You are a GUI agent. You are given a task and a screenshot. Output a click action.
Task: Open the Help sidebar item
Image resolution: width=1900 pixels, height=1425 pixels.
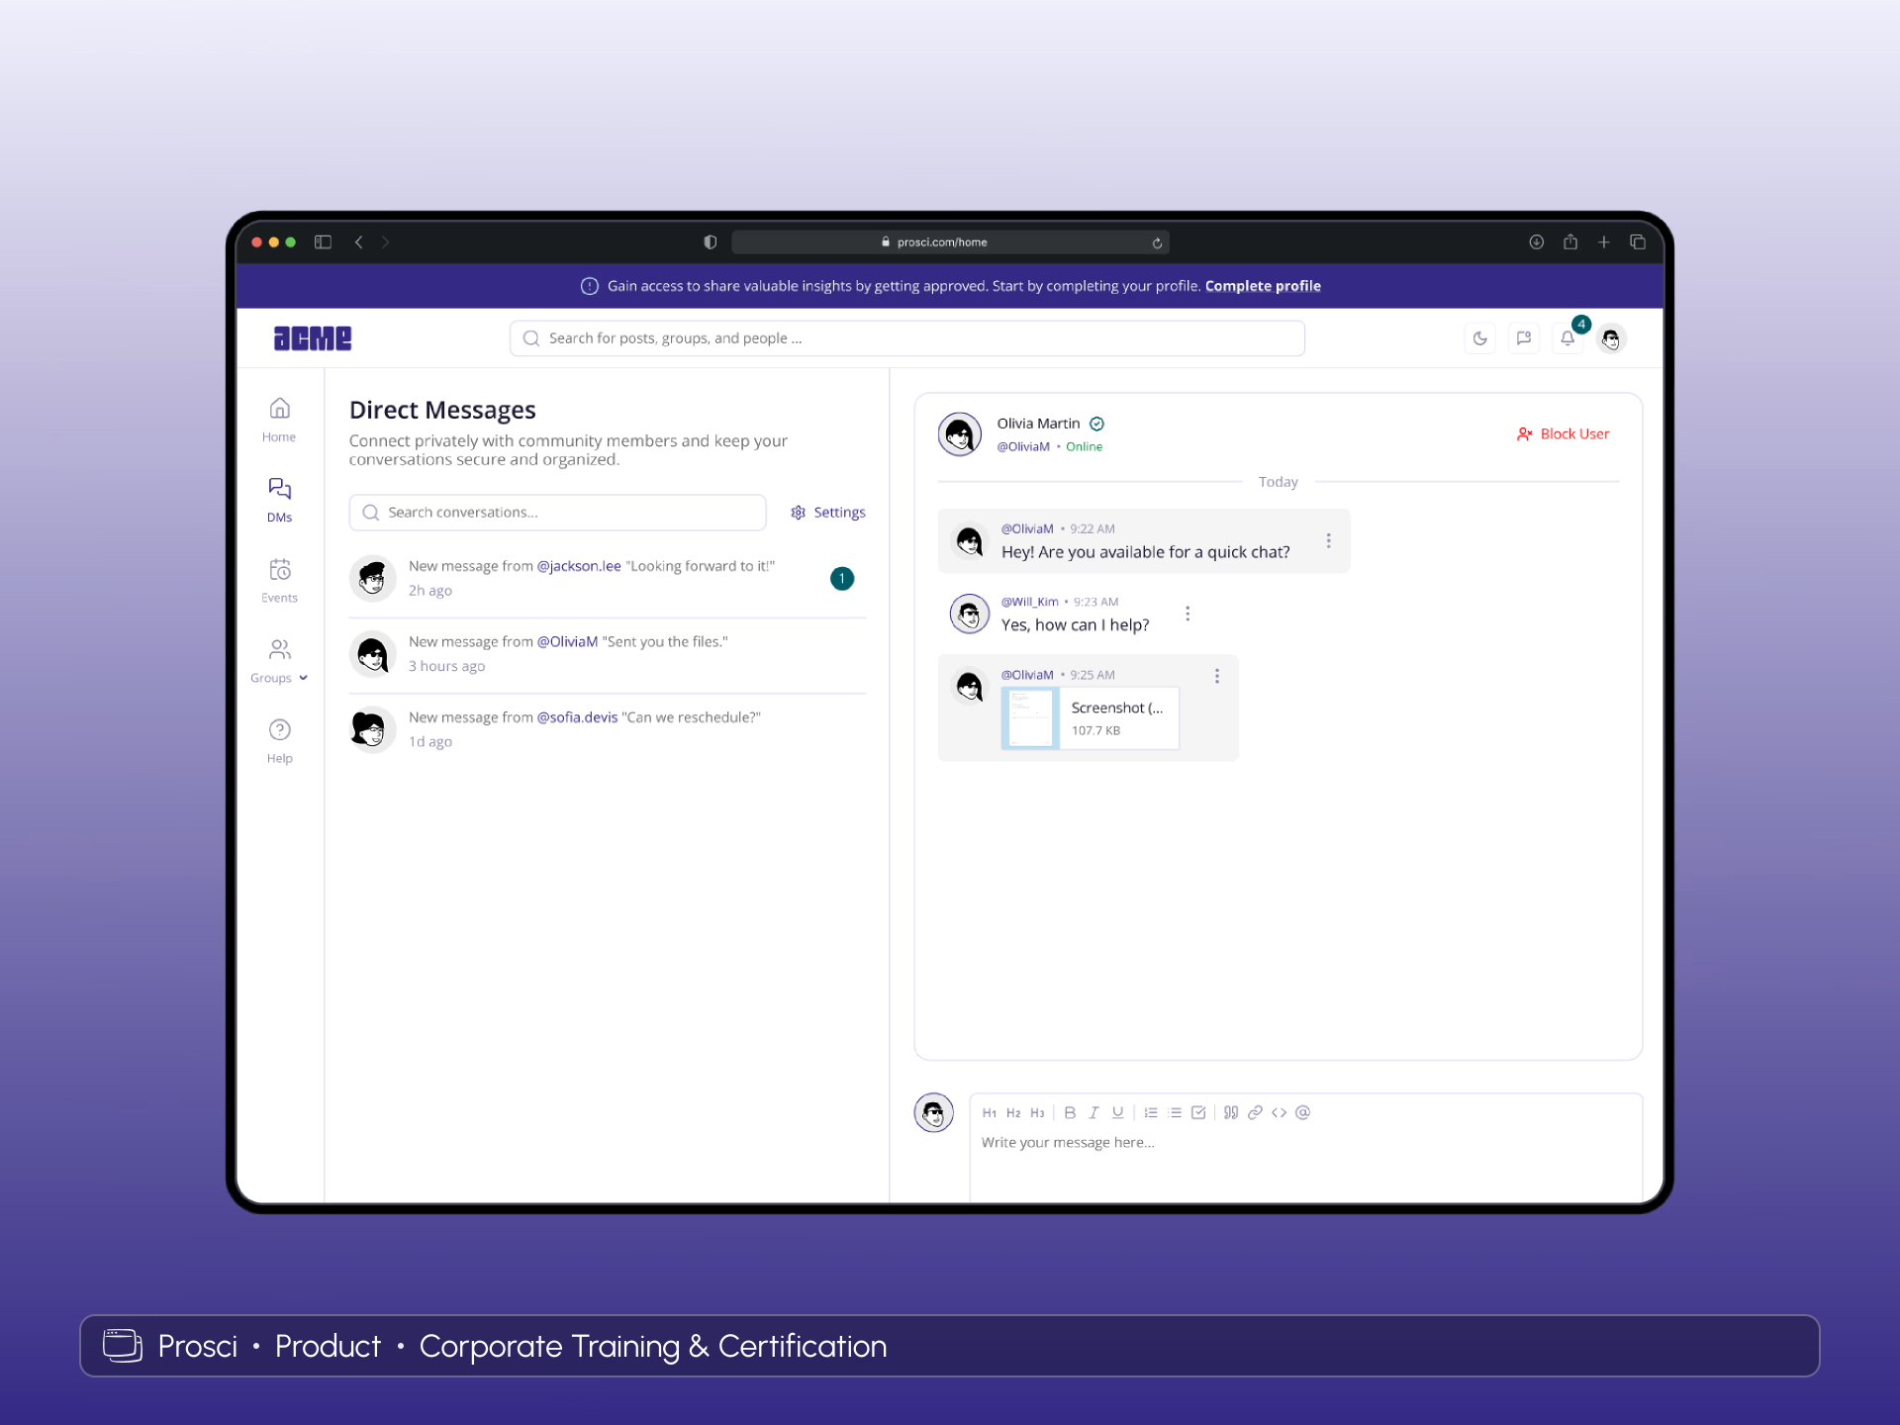tap(279, 741)
